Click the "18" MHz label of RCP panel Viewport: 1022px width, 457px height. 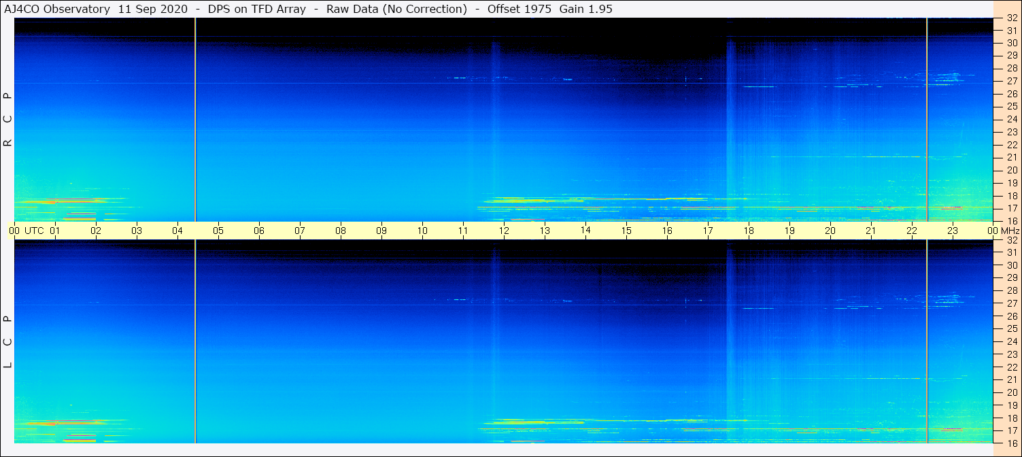1012,196
